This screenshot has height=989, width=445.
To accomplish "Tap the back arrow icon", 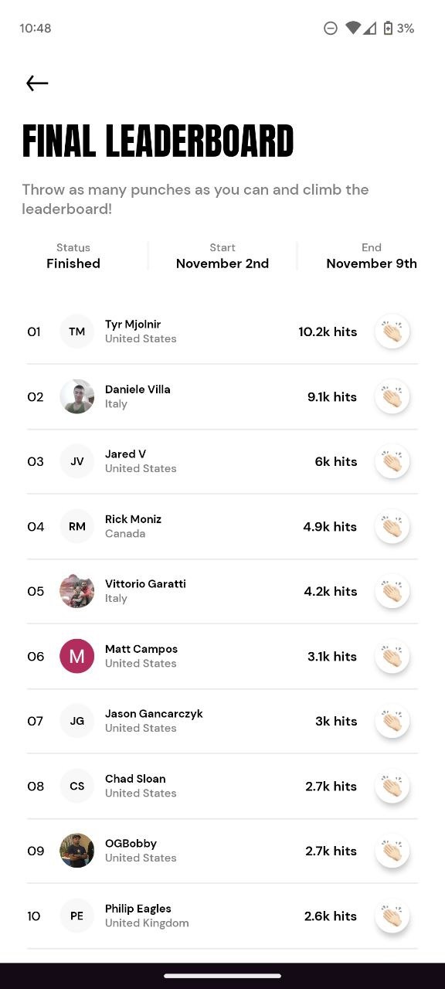I will click(x=37, y=83).
